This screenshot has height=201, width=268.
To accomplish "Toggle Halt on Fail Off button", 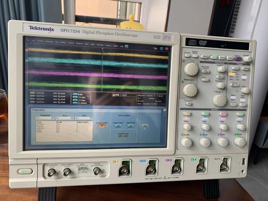I will coord(131,126).
